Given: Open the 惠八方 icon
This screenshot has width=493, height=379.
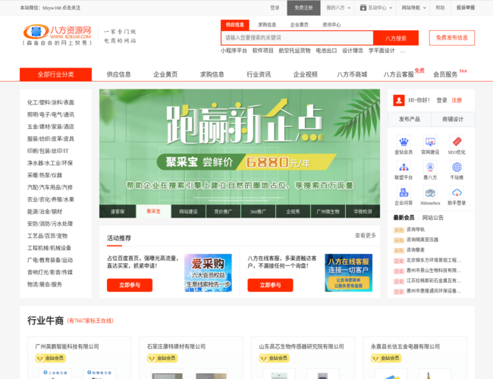Looking at the screenshot, I should 430,168.
